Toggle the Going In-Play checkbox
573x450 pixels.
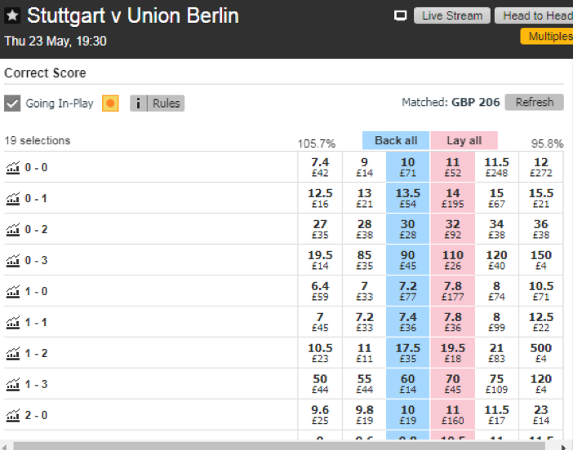[12, 104]
